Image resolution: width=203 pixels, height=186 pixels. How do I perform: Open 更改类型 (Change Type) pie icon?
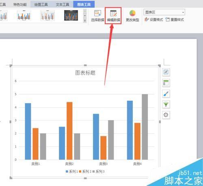pos(132,13)
